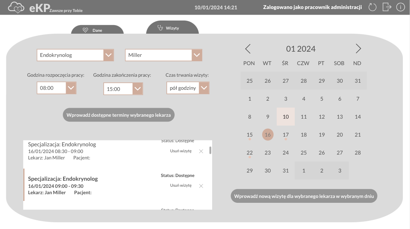Expand the 08:00 work start time dropdown
Image resolution: width=410 pixels, height=229 pixels.
click(x=71, y=88)
